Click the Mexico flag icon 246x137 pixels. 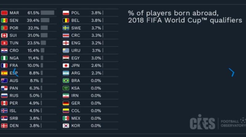66,118
